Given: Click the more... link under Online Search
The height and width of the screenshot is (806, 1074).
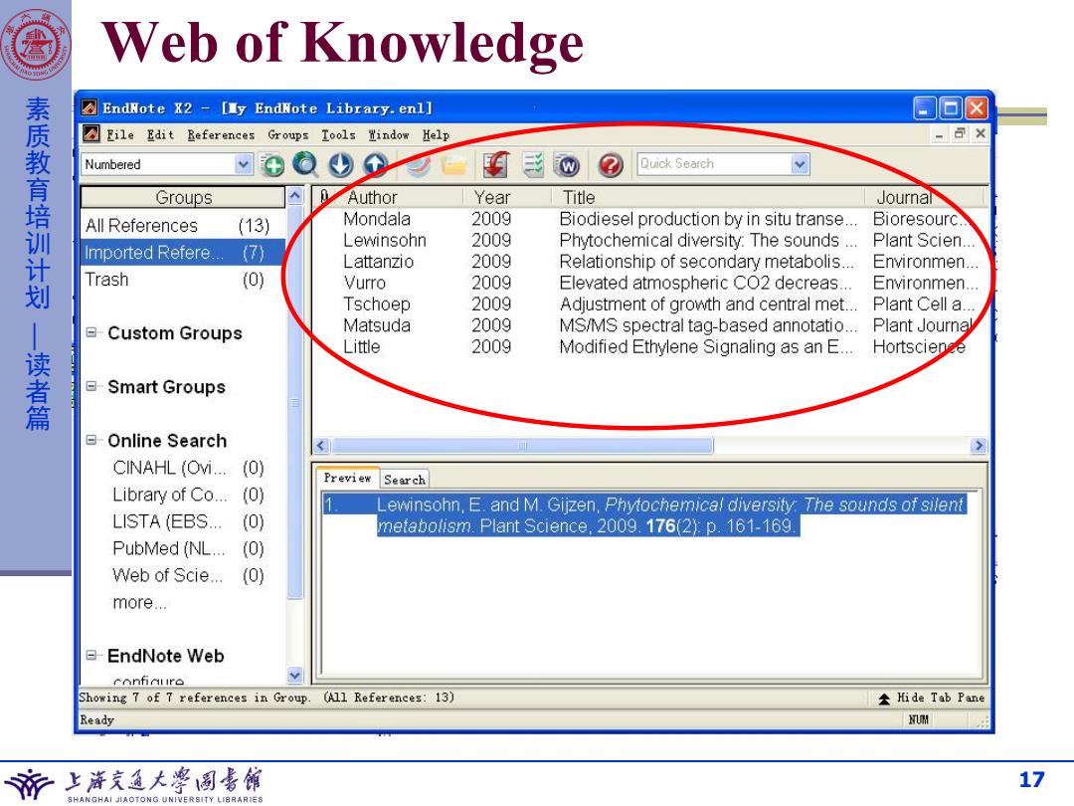Looking at the screenshot, I should (x=139, y=602).
